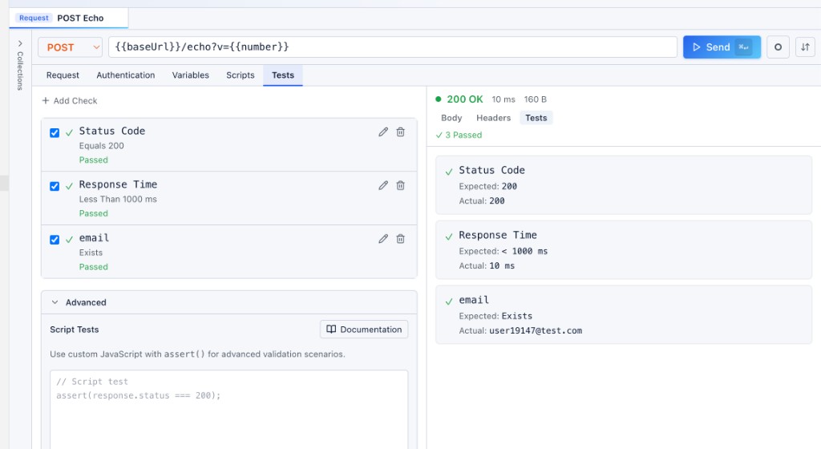Click the vertical Collections label
Viewport: 821px width, 449px height.
tap(20, 71)
